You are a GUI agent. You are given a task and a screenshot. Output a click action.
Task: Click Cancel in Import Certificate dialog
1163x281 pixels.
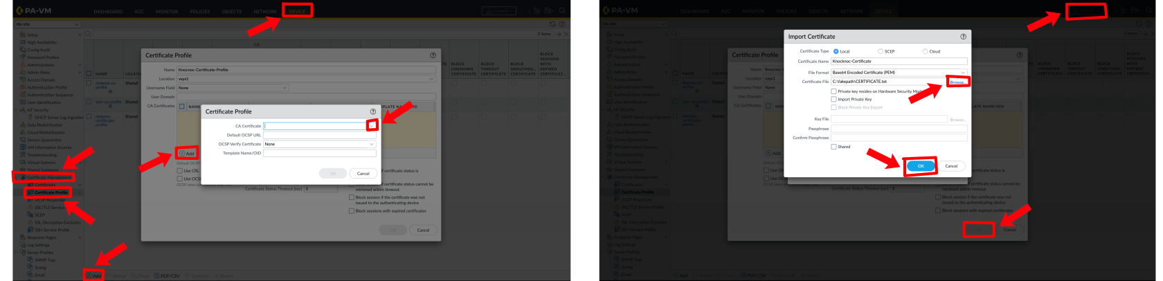[x=951, y=166]
